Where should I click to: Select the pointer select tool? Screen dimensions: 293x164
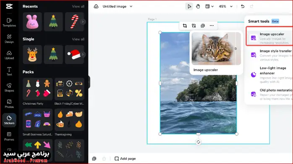point(189,6)
